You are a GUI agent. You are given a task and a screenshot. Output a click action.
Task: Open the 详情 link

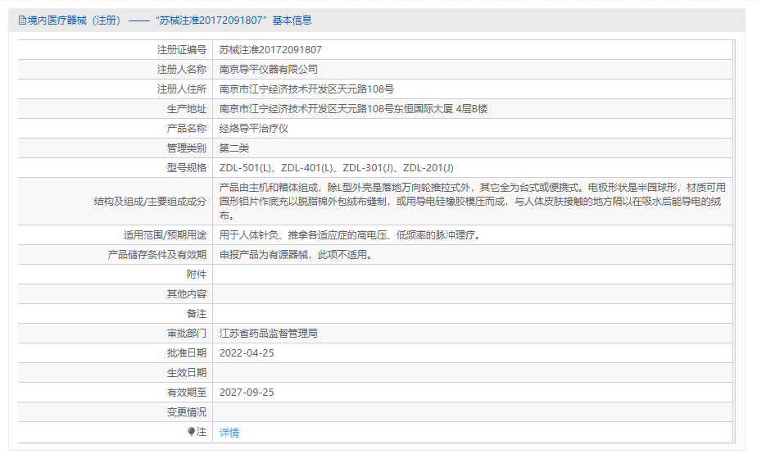pyautogui.click(x=229, y=432)
